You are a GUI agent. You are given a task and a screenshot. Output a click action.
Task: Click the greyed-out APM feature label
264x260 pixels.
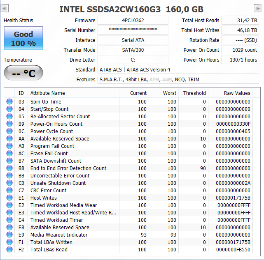[154, 79]
